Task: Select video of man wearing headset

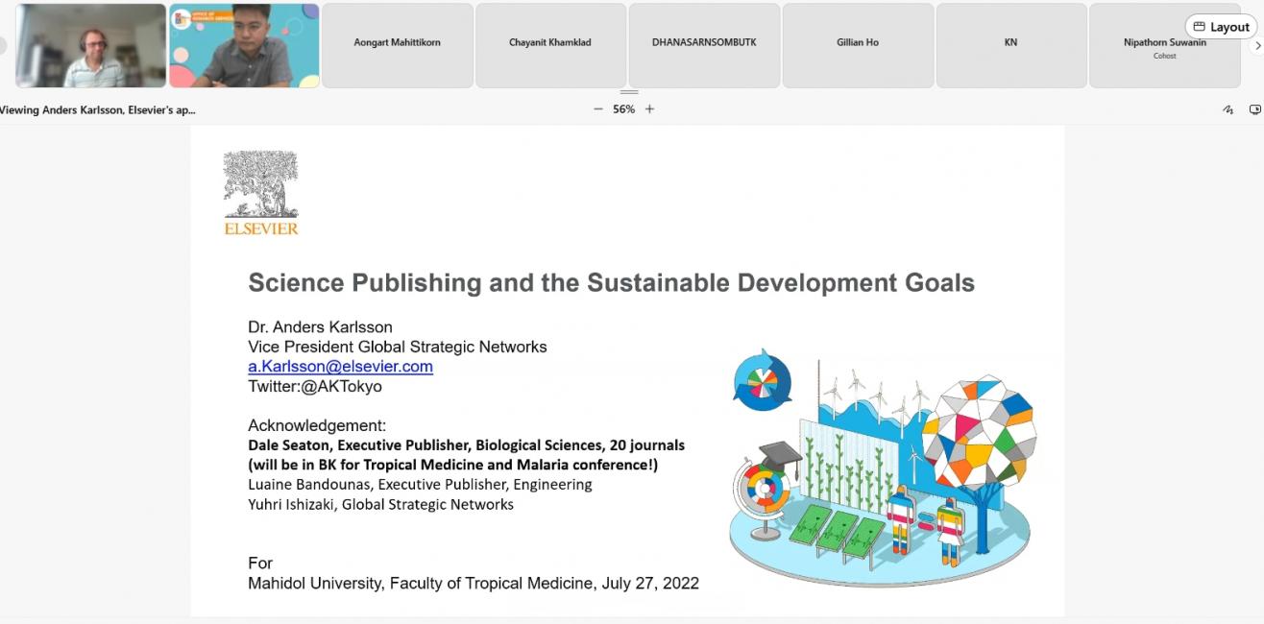Action: point(91,45)
